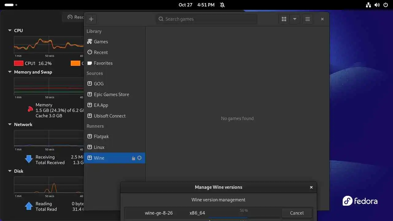Click the Network history graph

49,138
